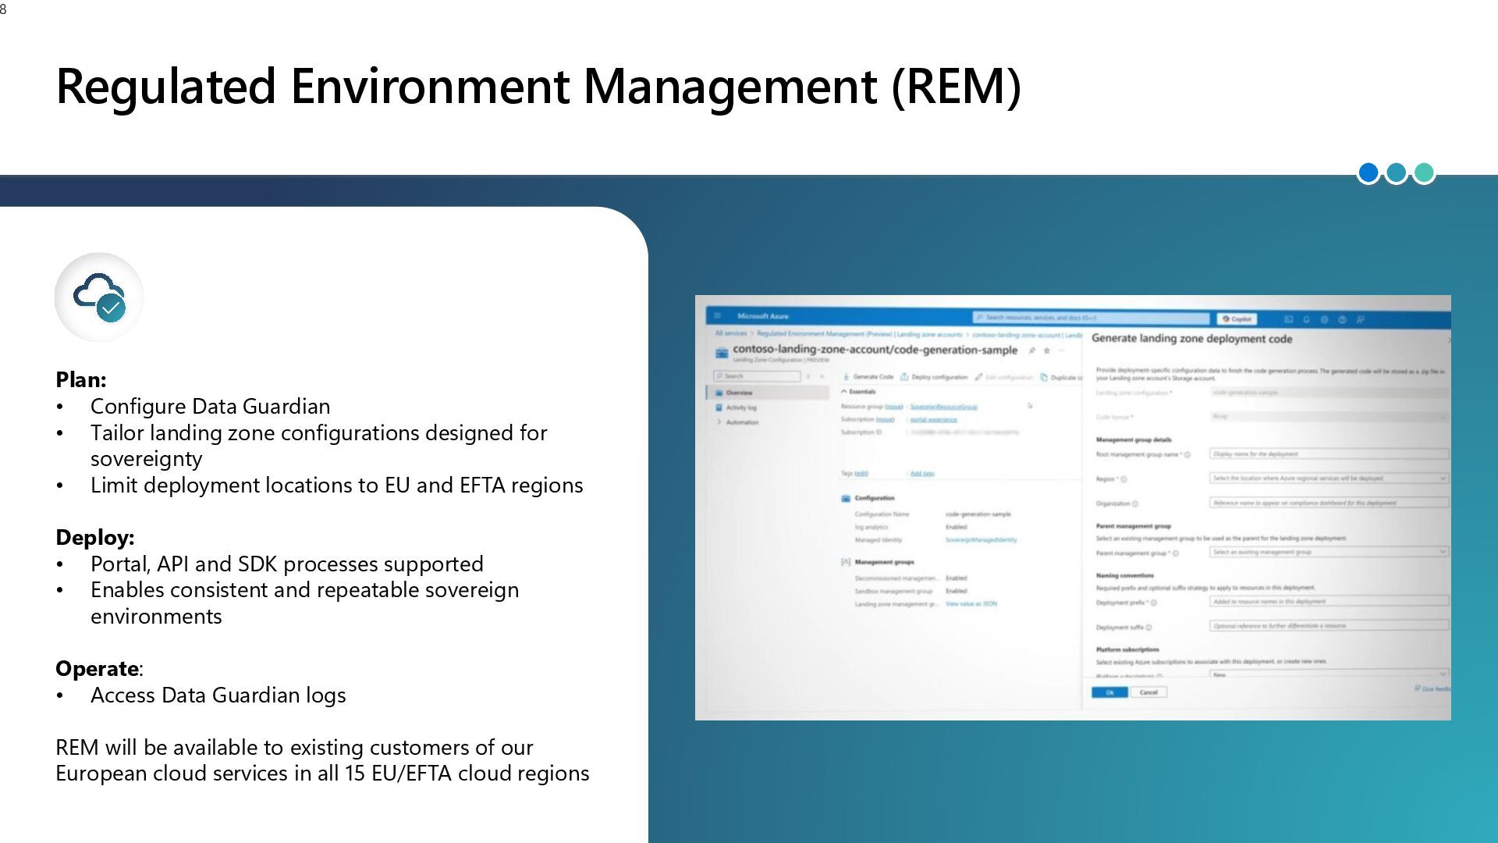Collapse the Essentials section
1498x843 pixels.
point(845,392)
